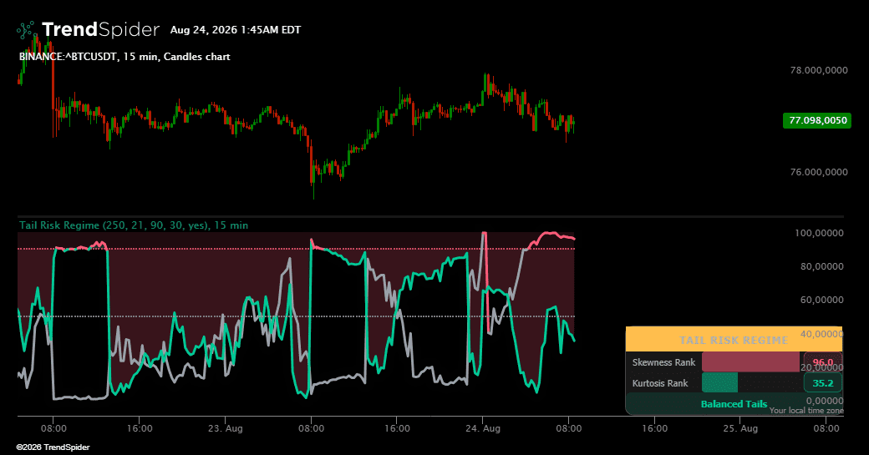869x455 pixels.
Task: Click the 60,00000 indicator axis label
Action: tap(821, 300)
